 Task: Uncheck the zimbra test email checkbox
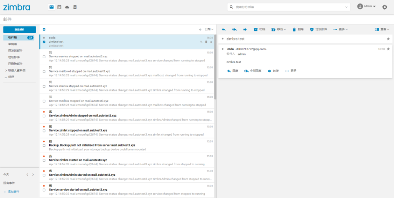pos(44,42)
